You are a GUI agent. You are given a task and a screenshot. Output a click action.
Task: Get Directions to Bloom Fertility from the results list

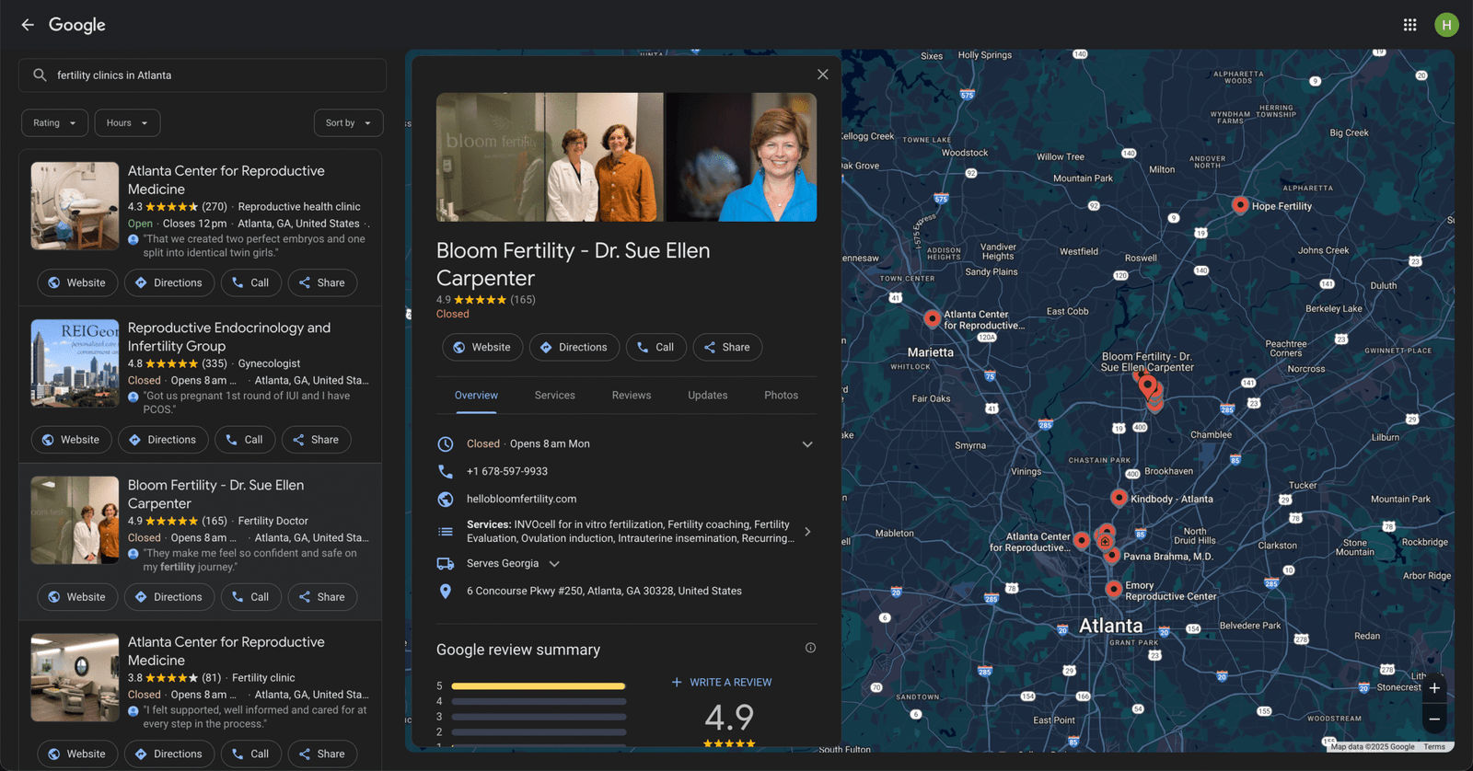(169, 597)
